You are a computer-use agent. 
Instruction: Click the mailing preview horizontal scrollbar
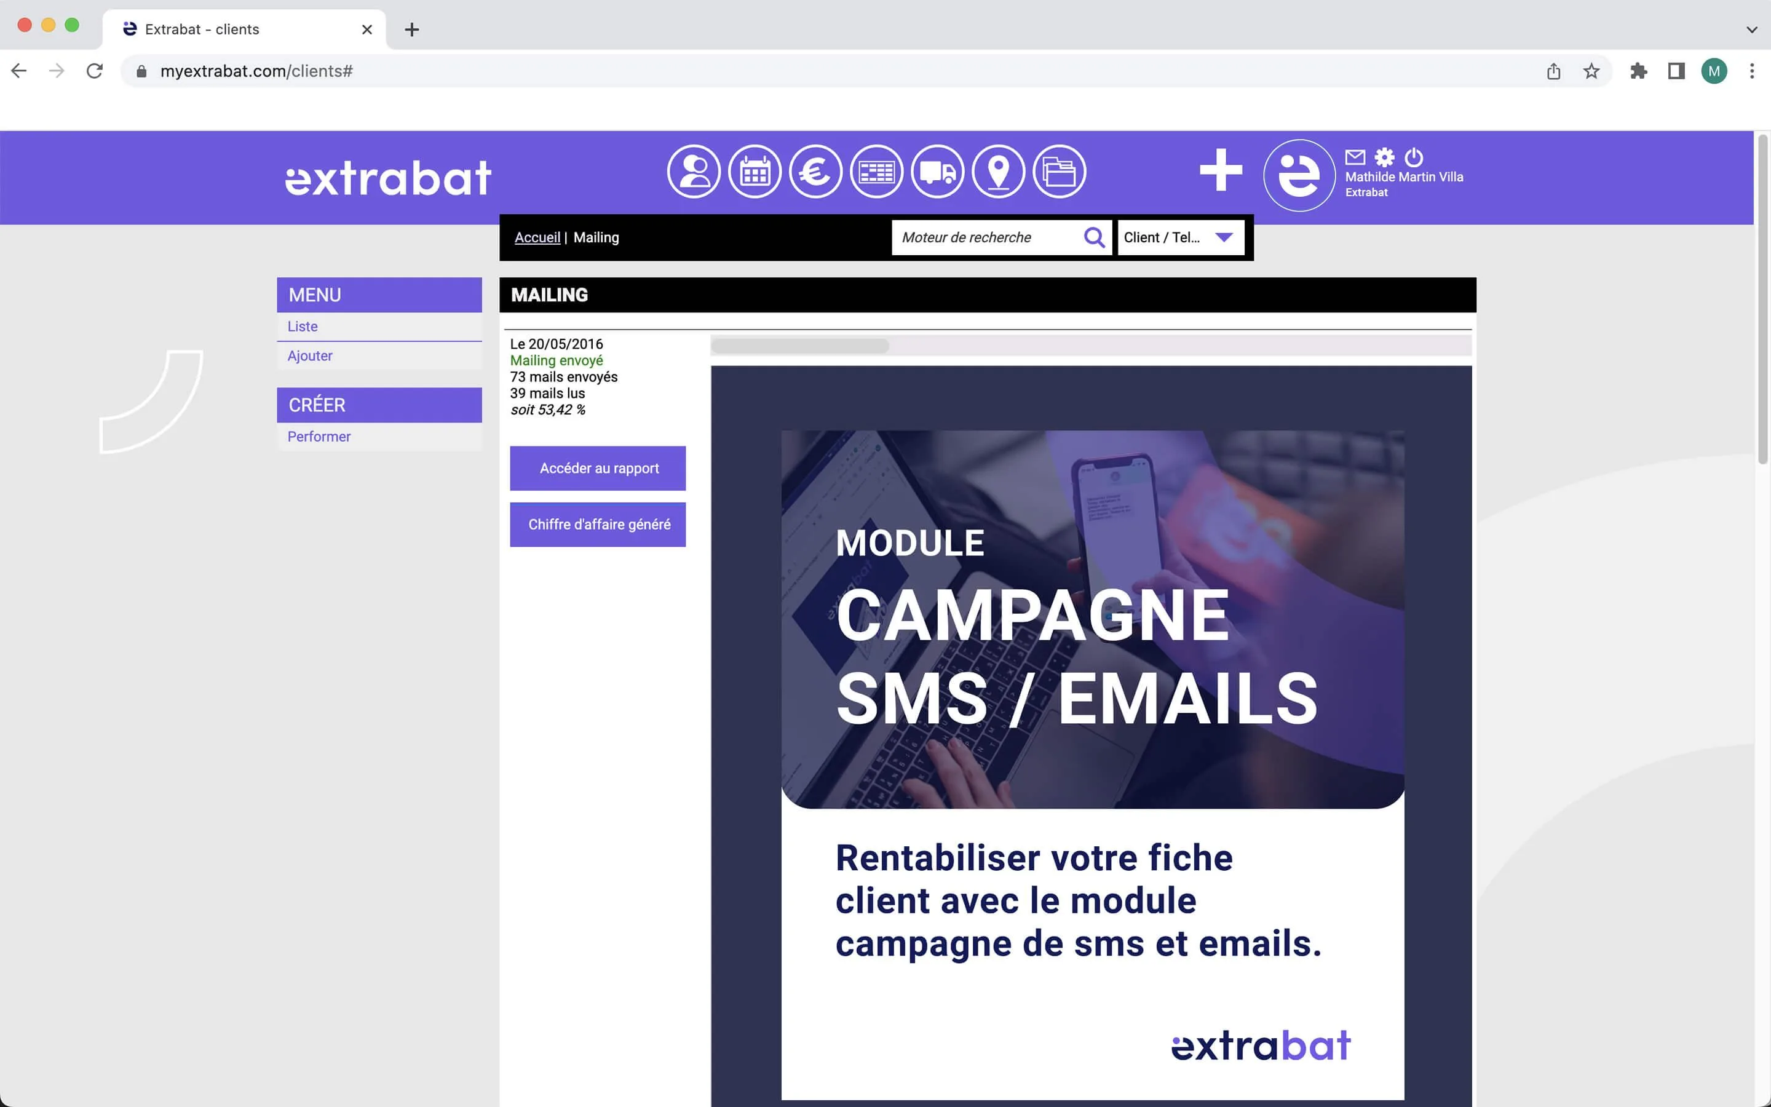point(800,346)
